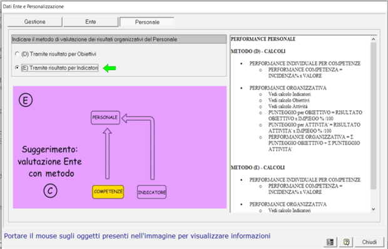Open the calculator-style icon near Chiudi

[x=330, y=242]
